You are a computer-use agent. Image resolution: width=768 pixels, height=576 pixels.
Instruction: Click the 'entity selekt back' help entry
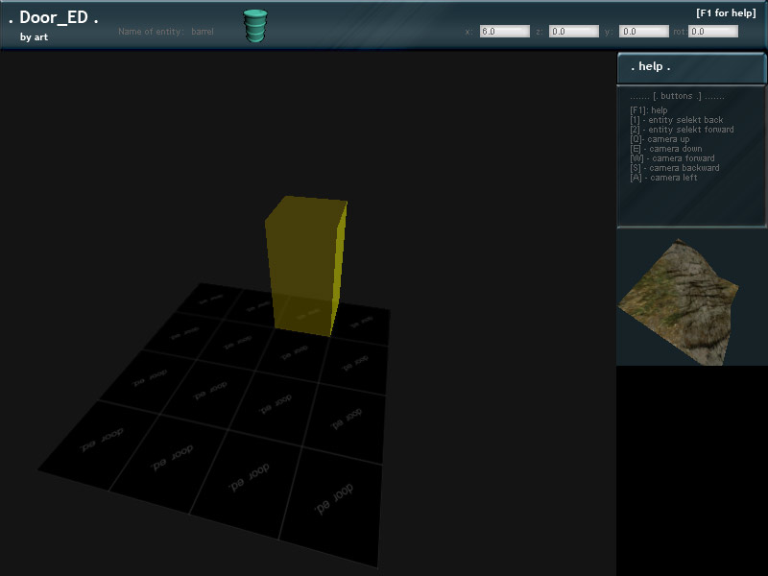coord(676,120)
